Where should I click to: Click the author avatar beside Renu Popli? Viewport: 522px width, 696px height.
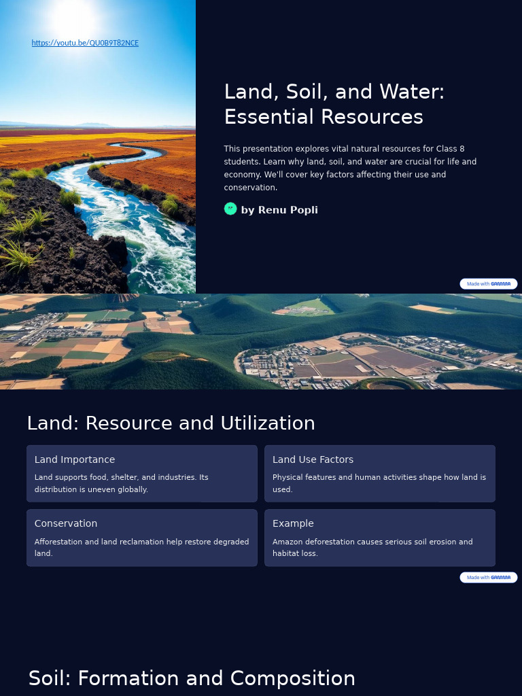230,209
